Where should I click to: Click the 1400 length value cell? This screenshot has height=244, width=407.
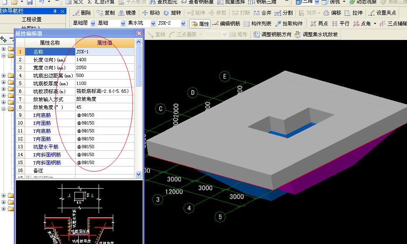point(104,60)
